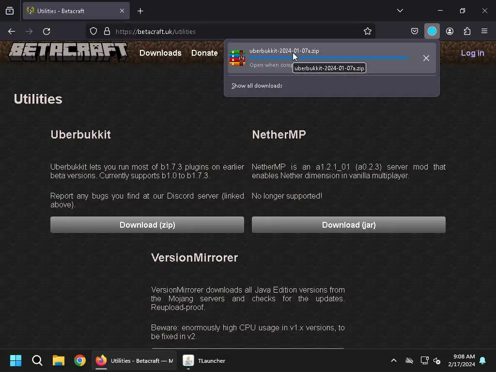Open File Explorer from taskbar
This screenshot has width=496, height=372.
(x=59, y=360)
